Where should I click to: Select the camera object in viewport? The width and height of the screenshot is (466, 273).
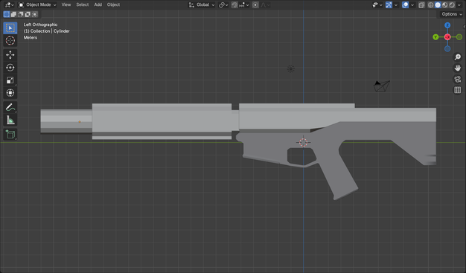[x=382, y=86]
